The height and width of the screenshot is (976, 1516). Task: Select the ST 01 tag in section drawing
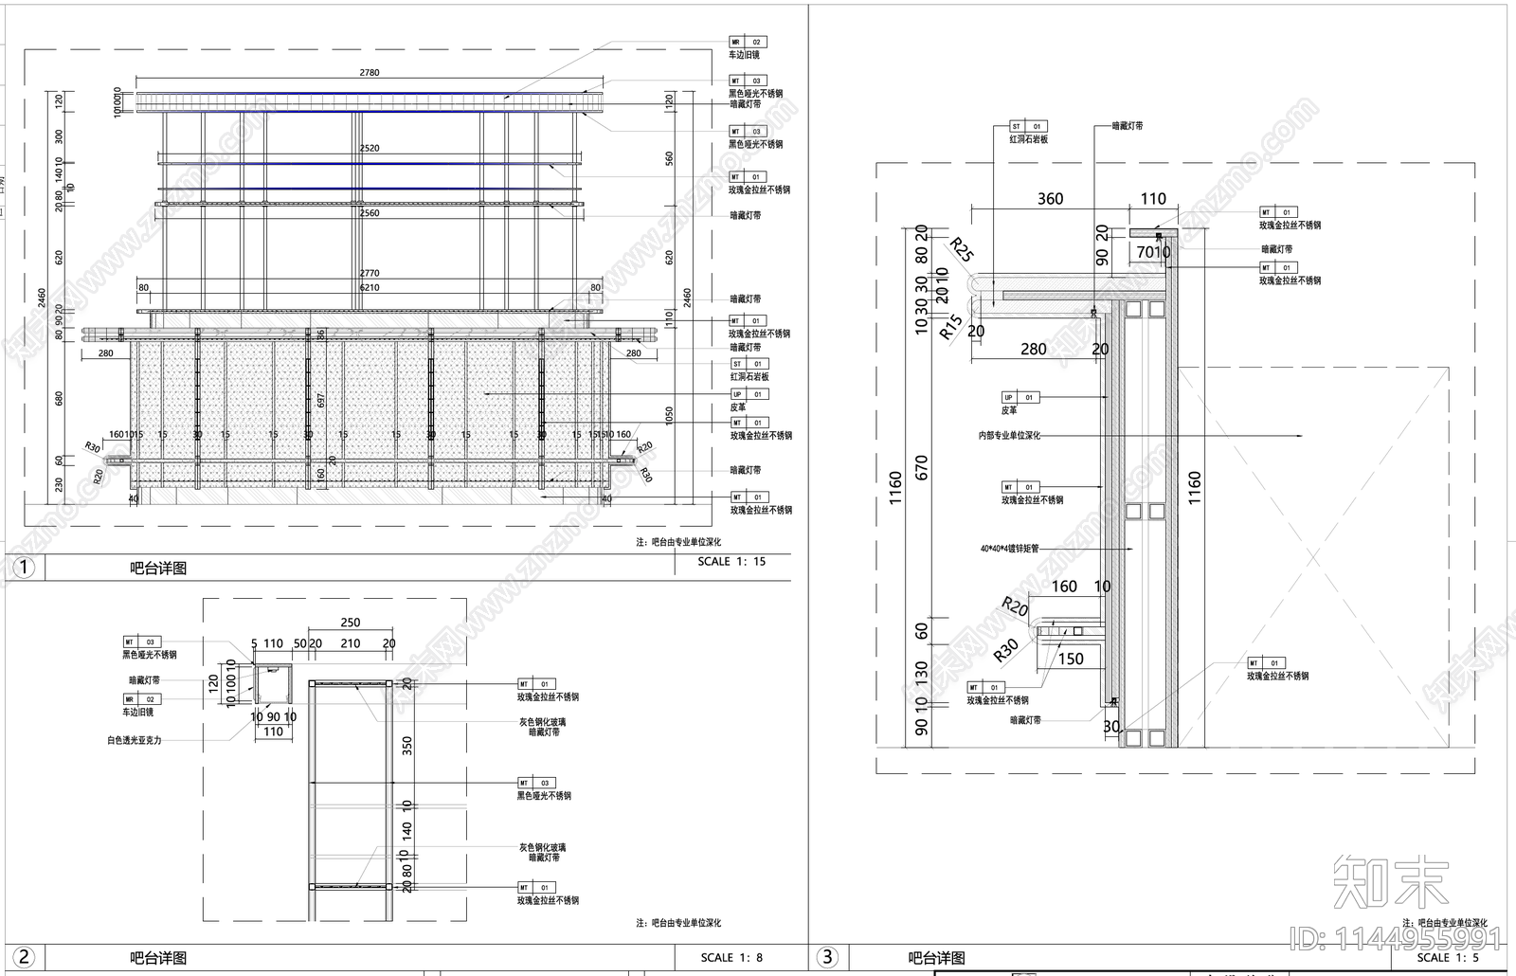pyautogui.click(x=1028, y=126)
